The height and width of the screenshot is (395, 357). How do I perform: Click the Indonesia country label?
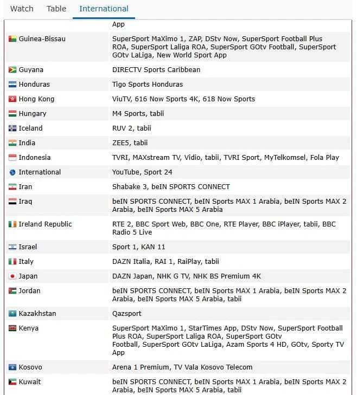click(35, 158)
